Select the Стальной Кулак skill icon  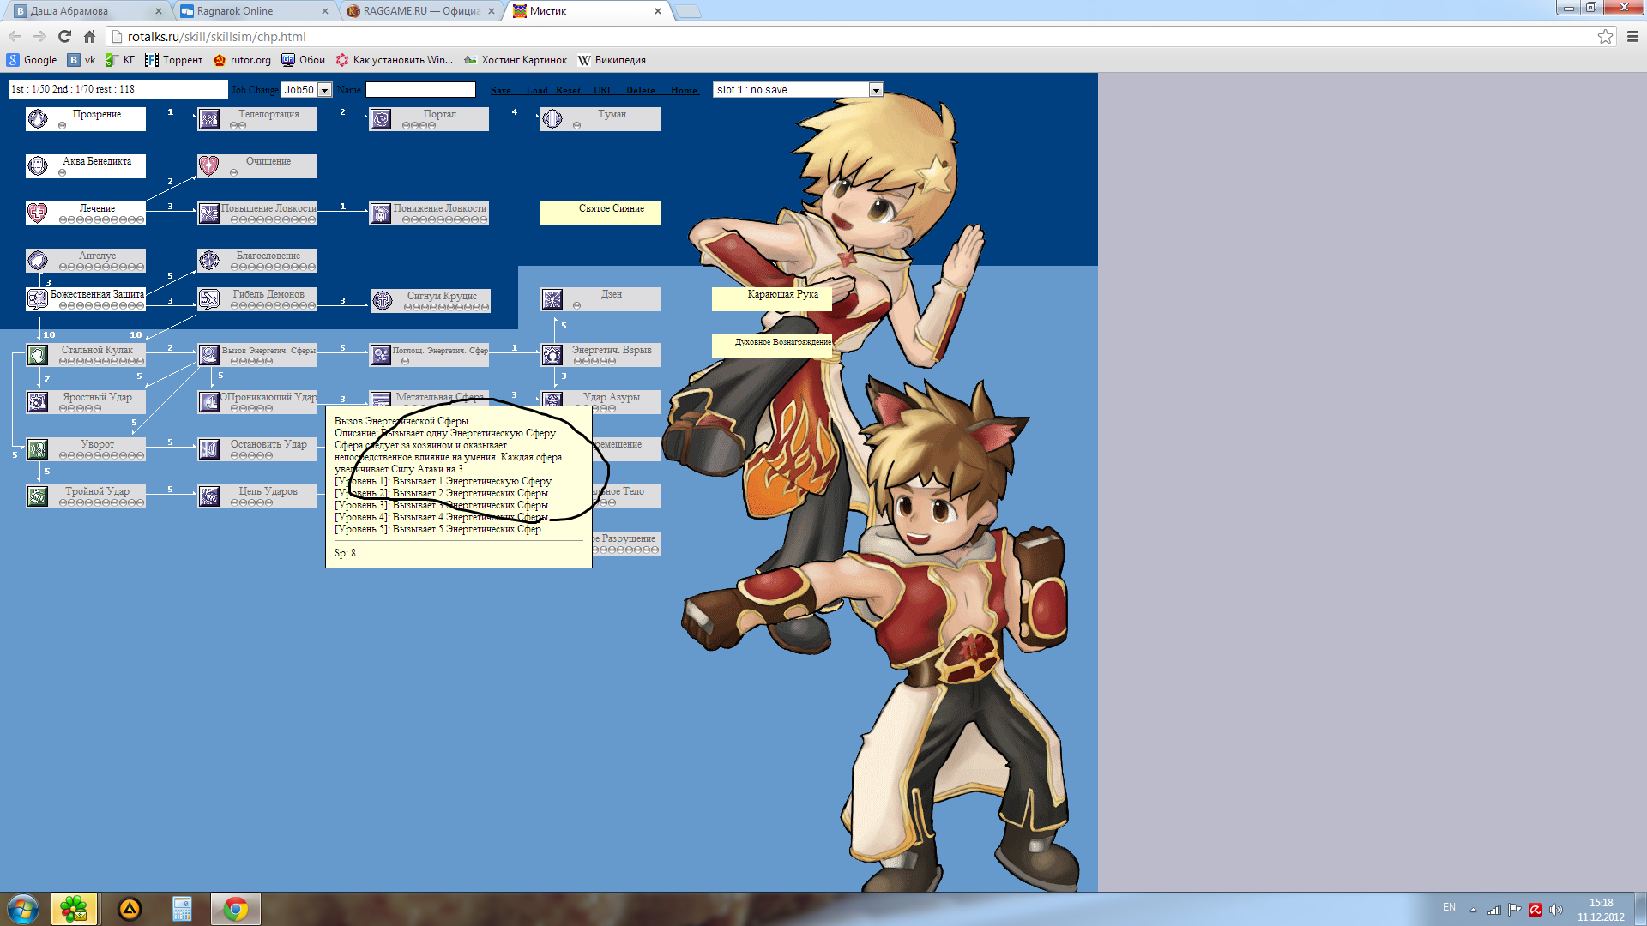pyautogui.click(x=38, y=354)
